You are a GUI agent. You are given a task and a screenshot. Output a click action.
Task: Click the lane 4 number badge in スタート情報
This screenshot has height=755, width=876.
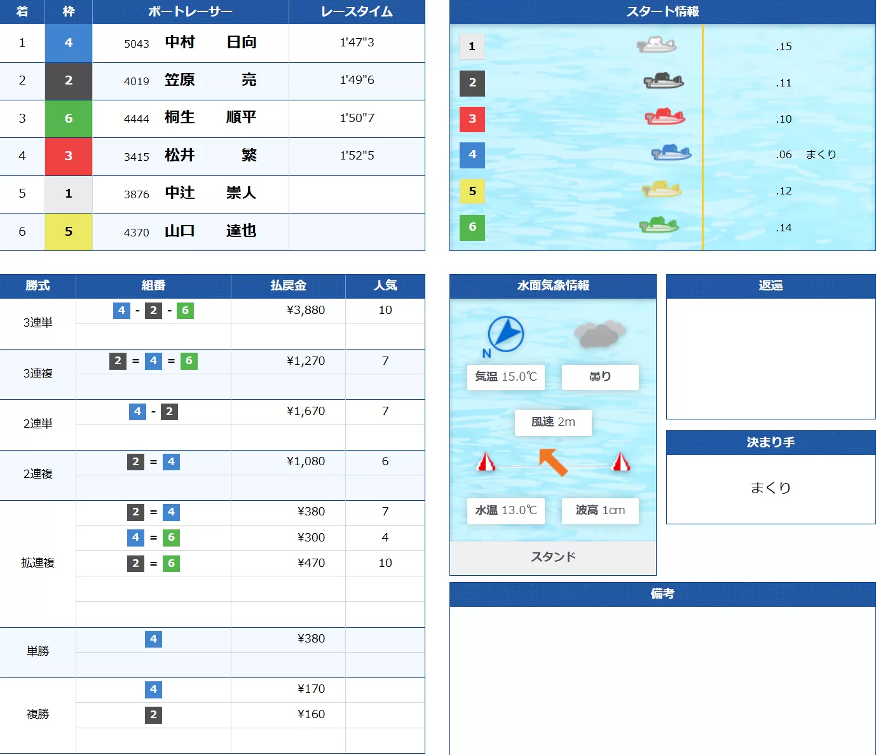tap(472, 155)
